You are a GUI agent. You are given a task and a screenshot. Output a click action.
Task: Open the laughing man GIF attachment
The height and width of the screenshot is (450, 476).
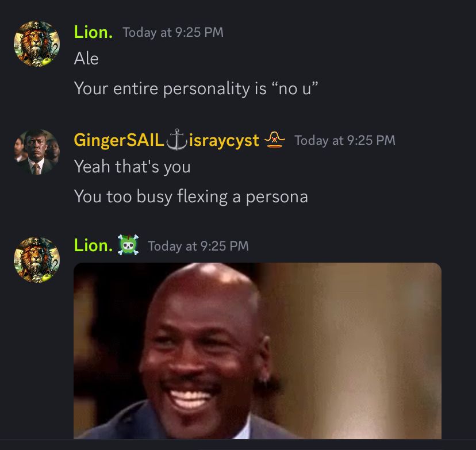click(258, 351)
